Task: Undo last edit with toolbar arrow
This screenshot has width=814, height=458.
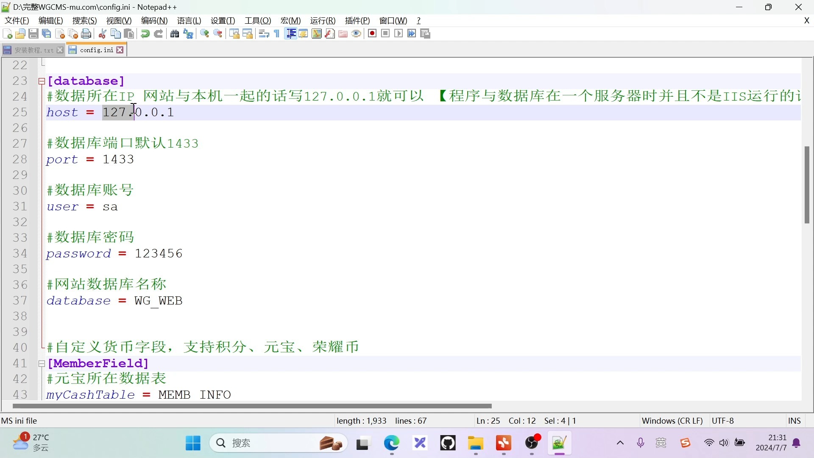Action: click(145, 34)
